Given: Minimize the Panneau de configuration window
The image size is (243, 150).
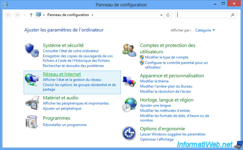Looking at the screenshot, I should (215, 4).
